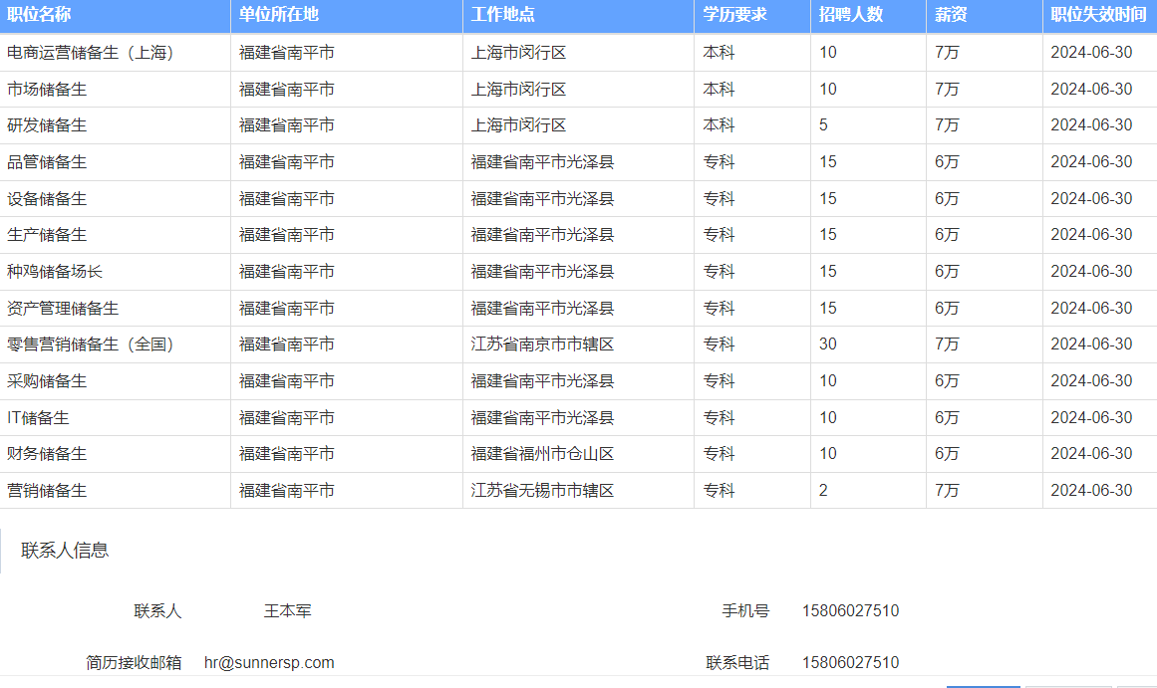Click the 联系人信息 section heading

pos(65,551)
